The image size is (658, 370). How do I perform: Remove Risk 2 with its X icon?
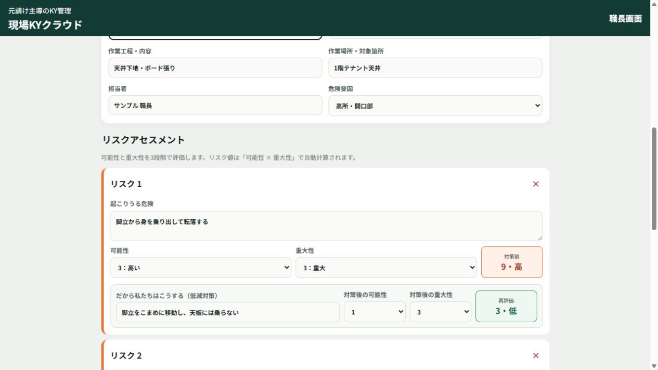(x=536, y=355)
